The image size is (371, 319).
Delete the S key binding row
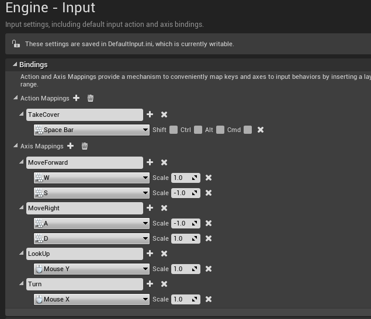(x=209, y=193)
